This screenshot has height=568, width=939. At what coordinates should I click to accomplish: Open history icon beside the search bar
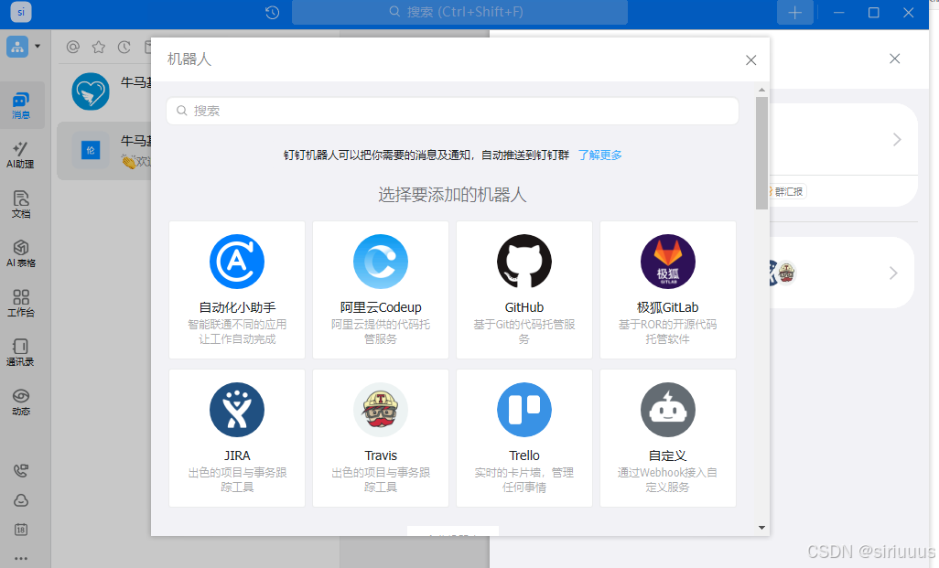[x=273, y=12]
